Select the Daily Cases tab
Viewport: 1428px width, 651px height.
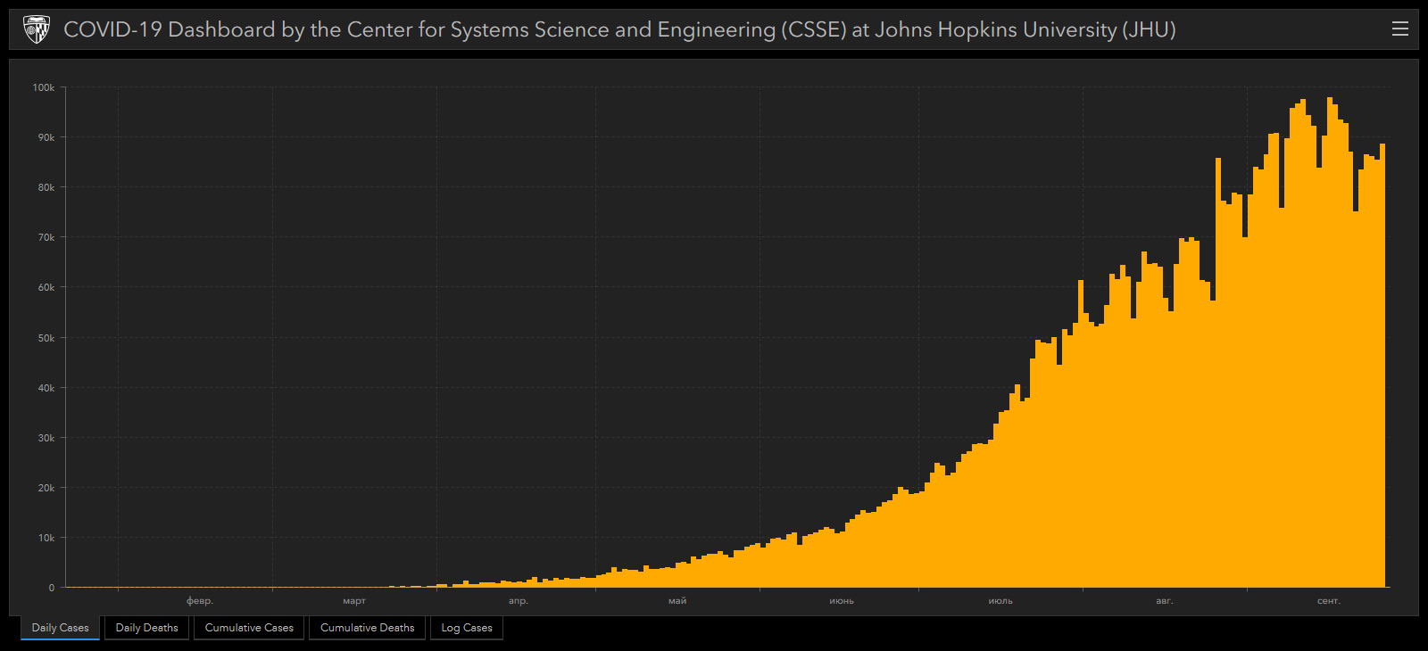click(60, 628)
